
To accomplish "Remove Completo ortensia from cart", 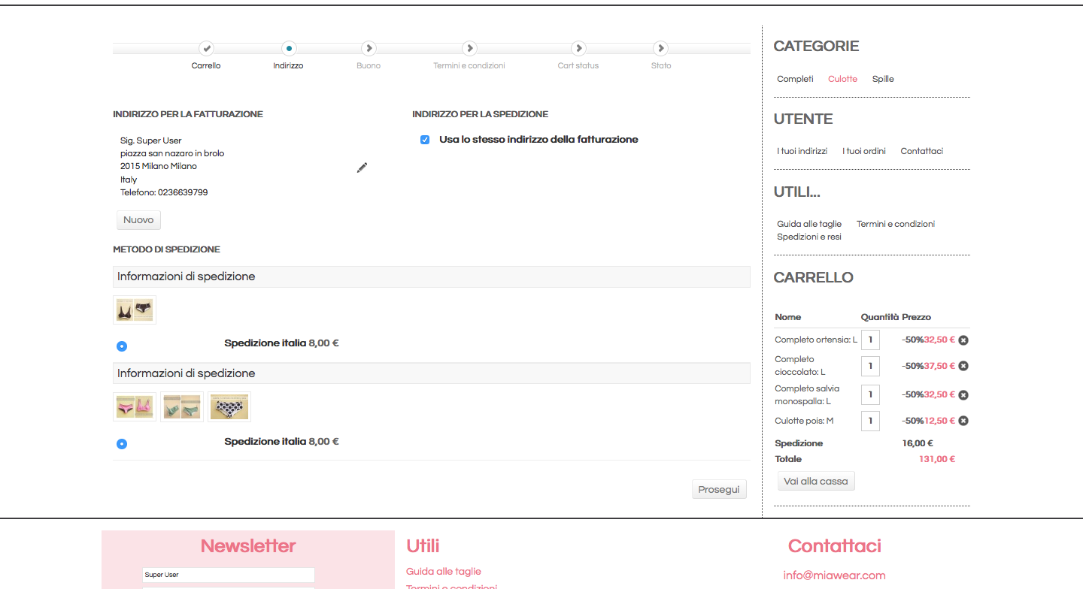I will coord(963,340).
